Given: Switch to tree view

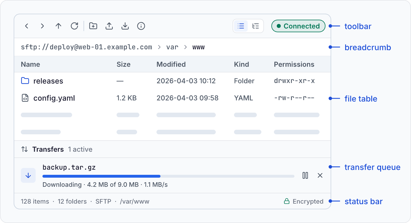Looking at the screenshot, I should 256,26.
